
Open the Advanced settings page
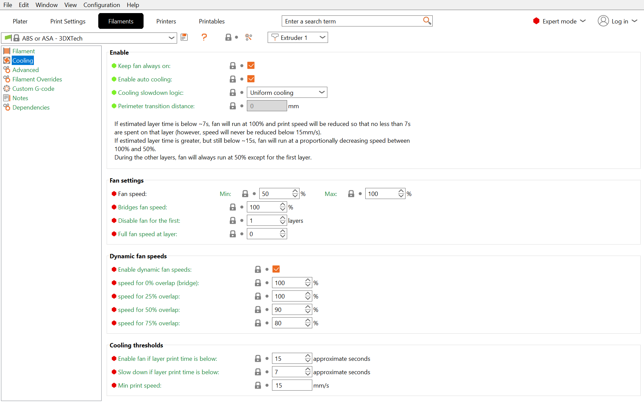[x=25, y=70]
